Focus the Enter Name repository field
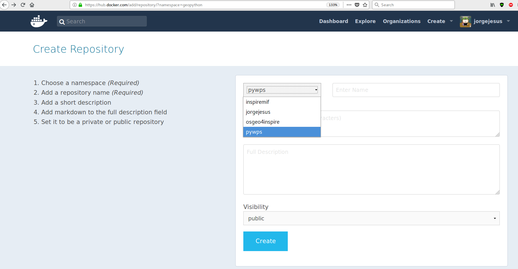The height and width of the screenshot is (269, 518). pyautogui.click(x=416, y=90)
